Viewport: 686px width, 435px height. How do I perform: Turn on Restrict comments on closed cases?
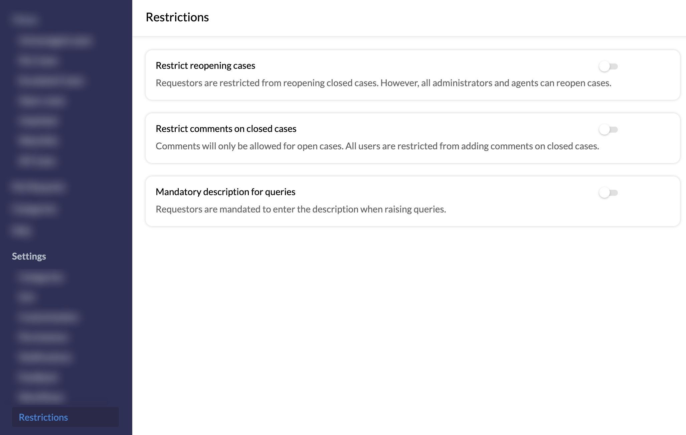click(x=608, y=130)
